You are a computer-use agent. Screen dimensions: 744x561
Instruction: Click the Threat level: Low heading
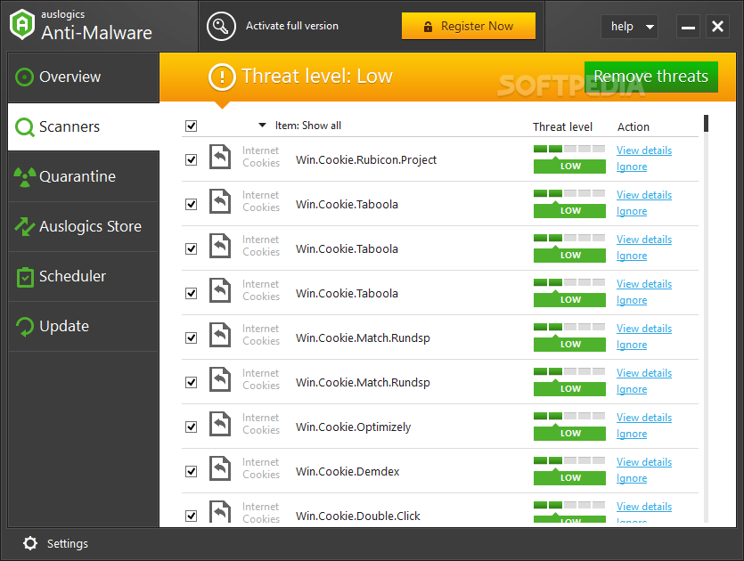point(317,77)
